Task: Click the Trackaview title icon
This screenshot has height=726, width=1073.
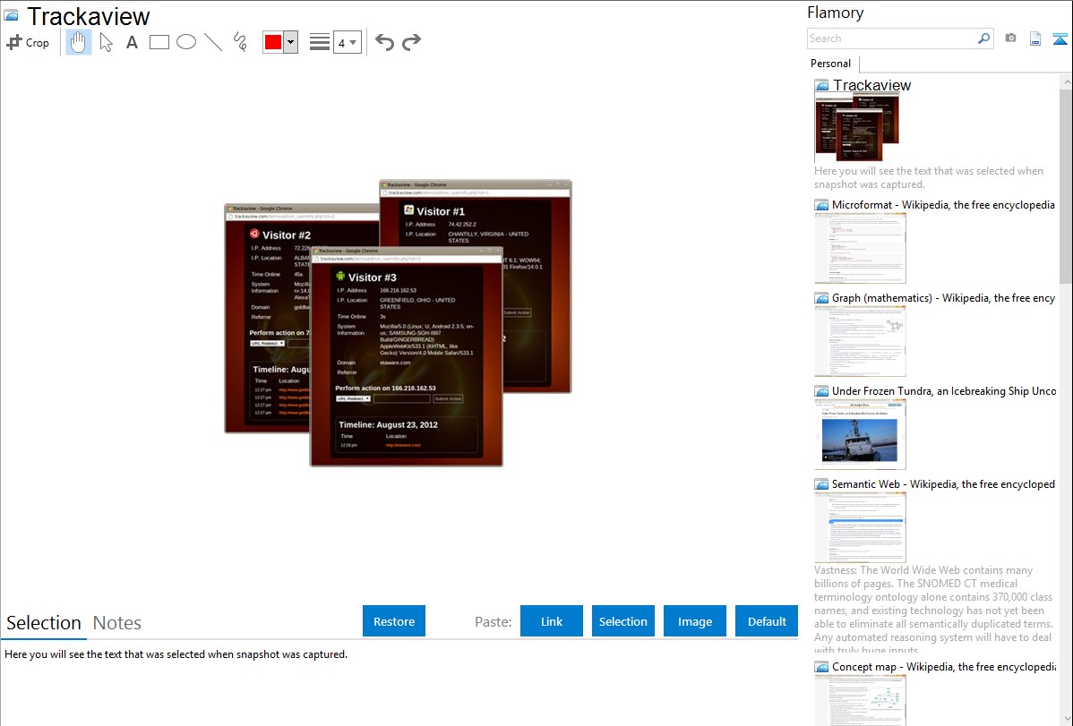Action: tap(12, 16)
